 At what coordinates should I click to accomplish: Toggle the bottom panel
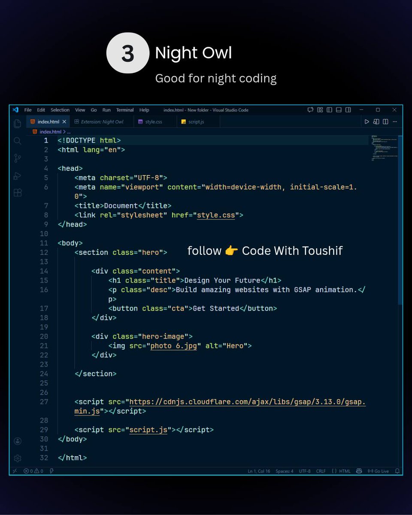[x=339, y=110]
